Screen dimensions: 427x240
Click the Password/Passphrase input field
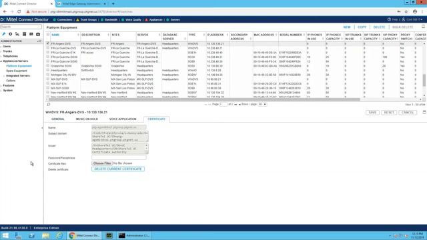[119, 157]
